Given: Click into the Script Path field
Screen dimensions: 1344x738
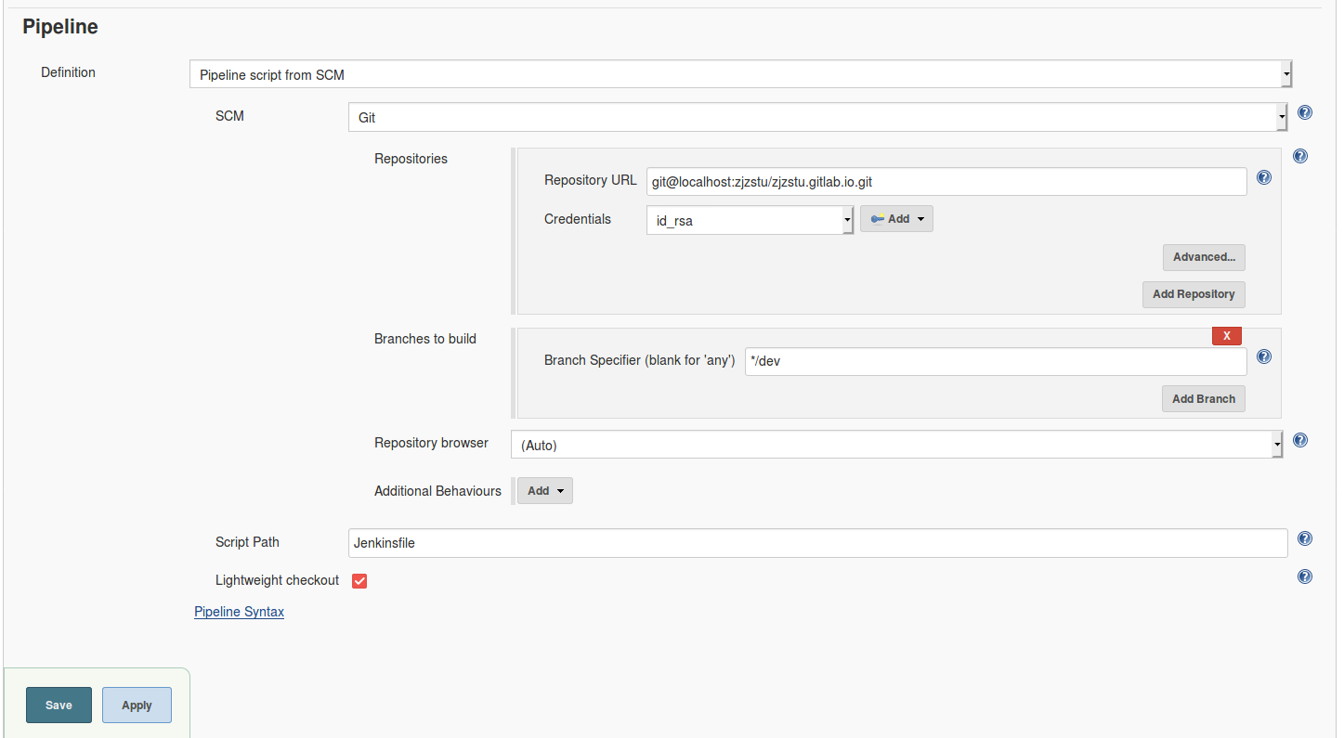Looking at the screenshot, I should click(817, 543).
